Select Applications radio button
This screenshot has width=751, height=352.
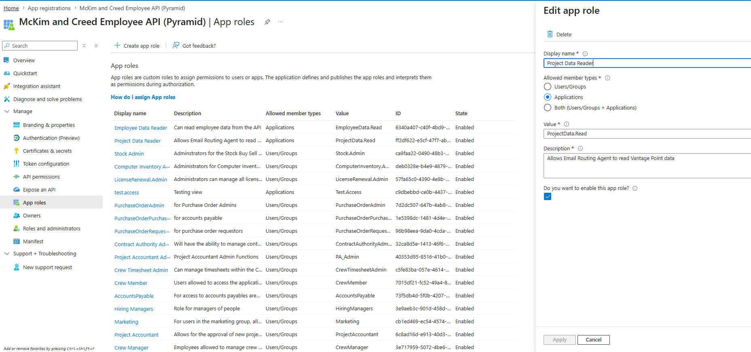tap(548, 97)
